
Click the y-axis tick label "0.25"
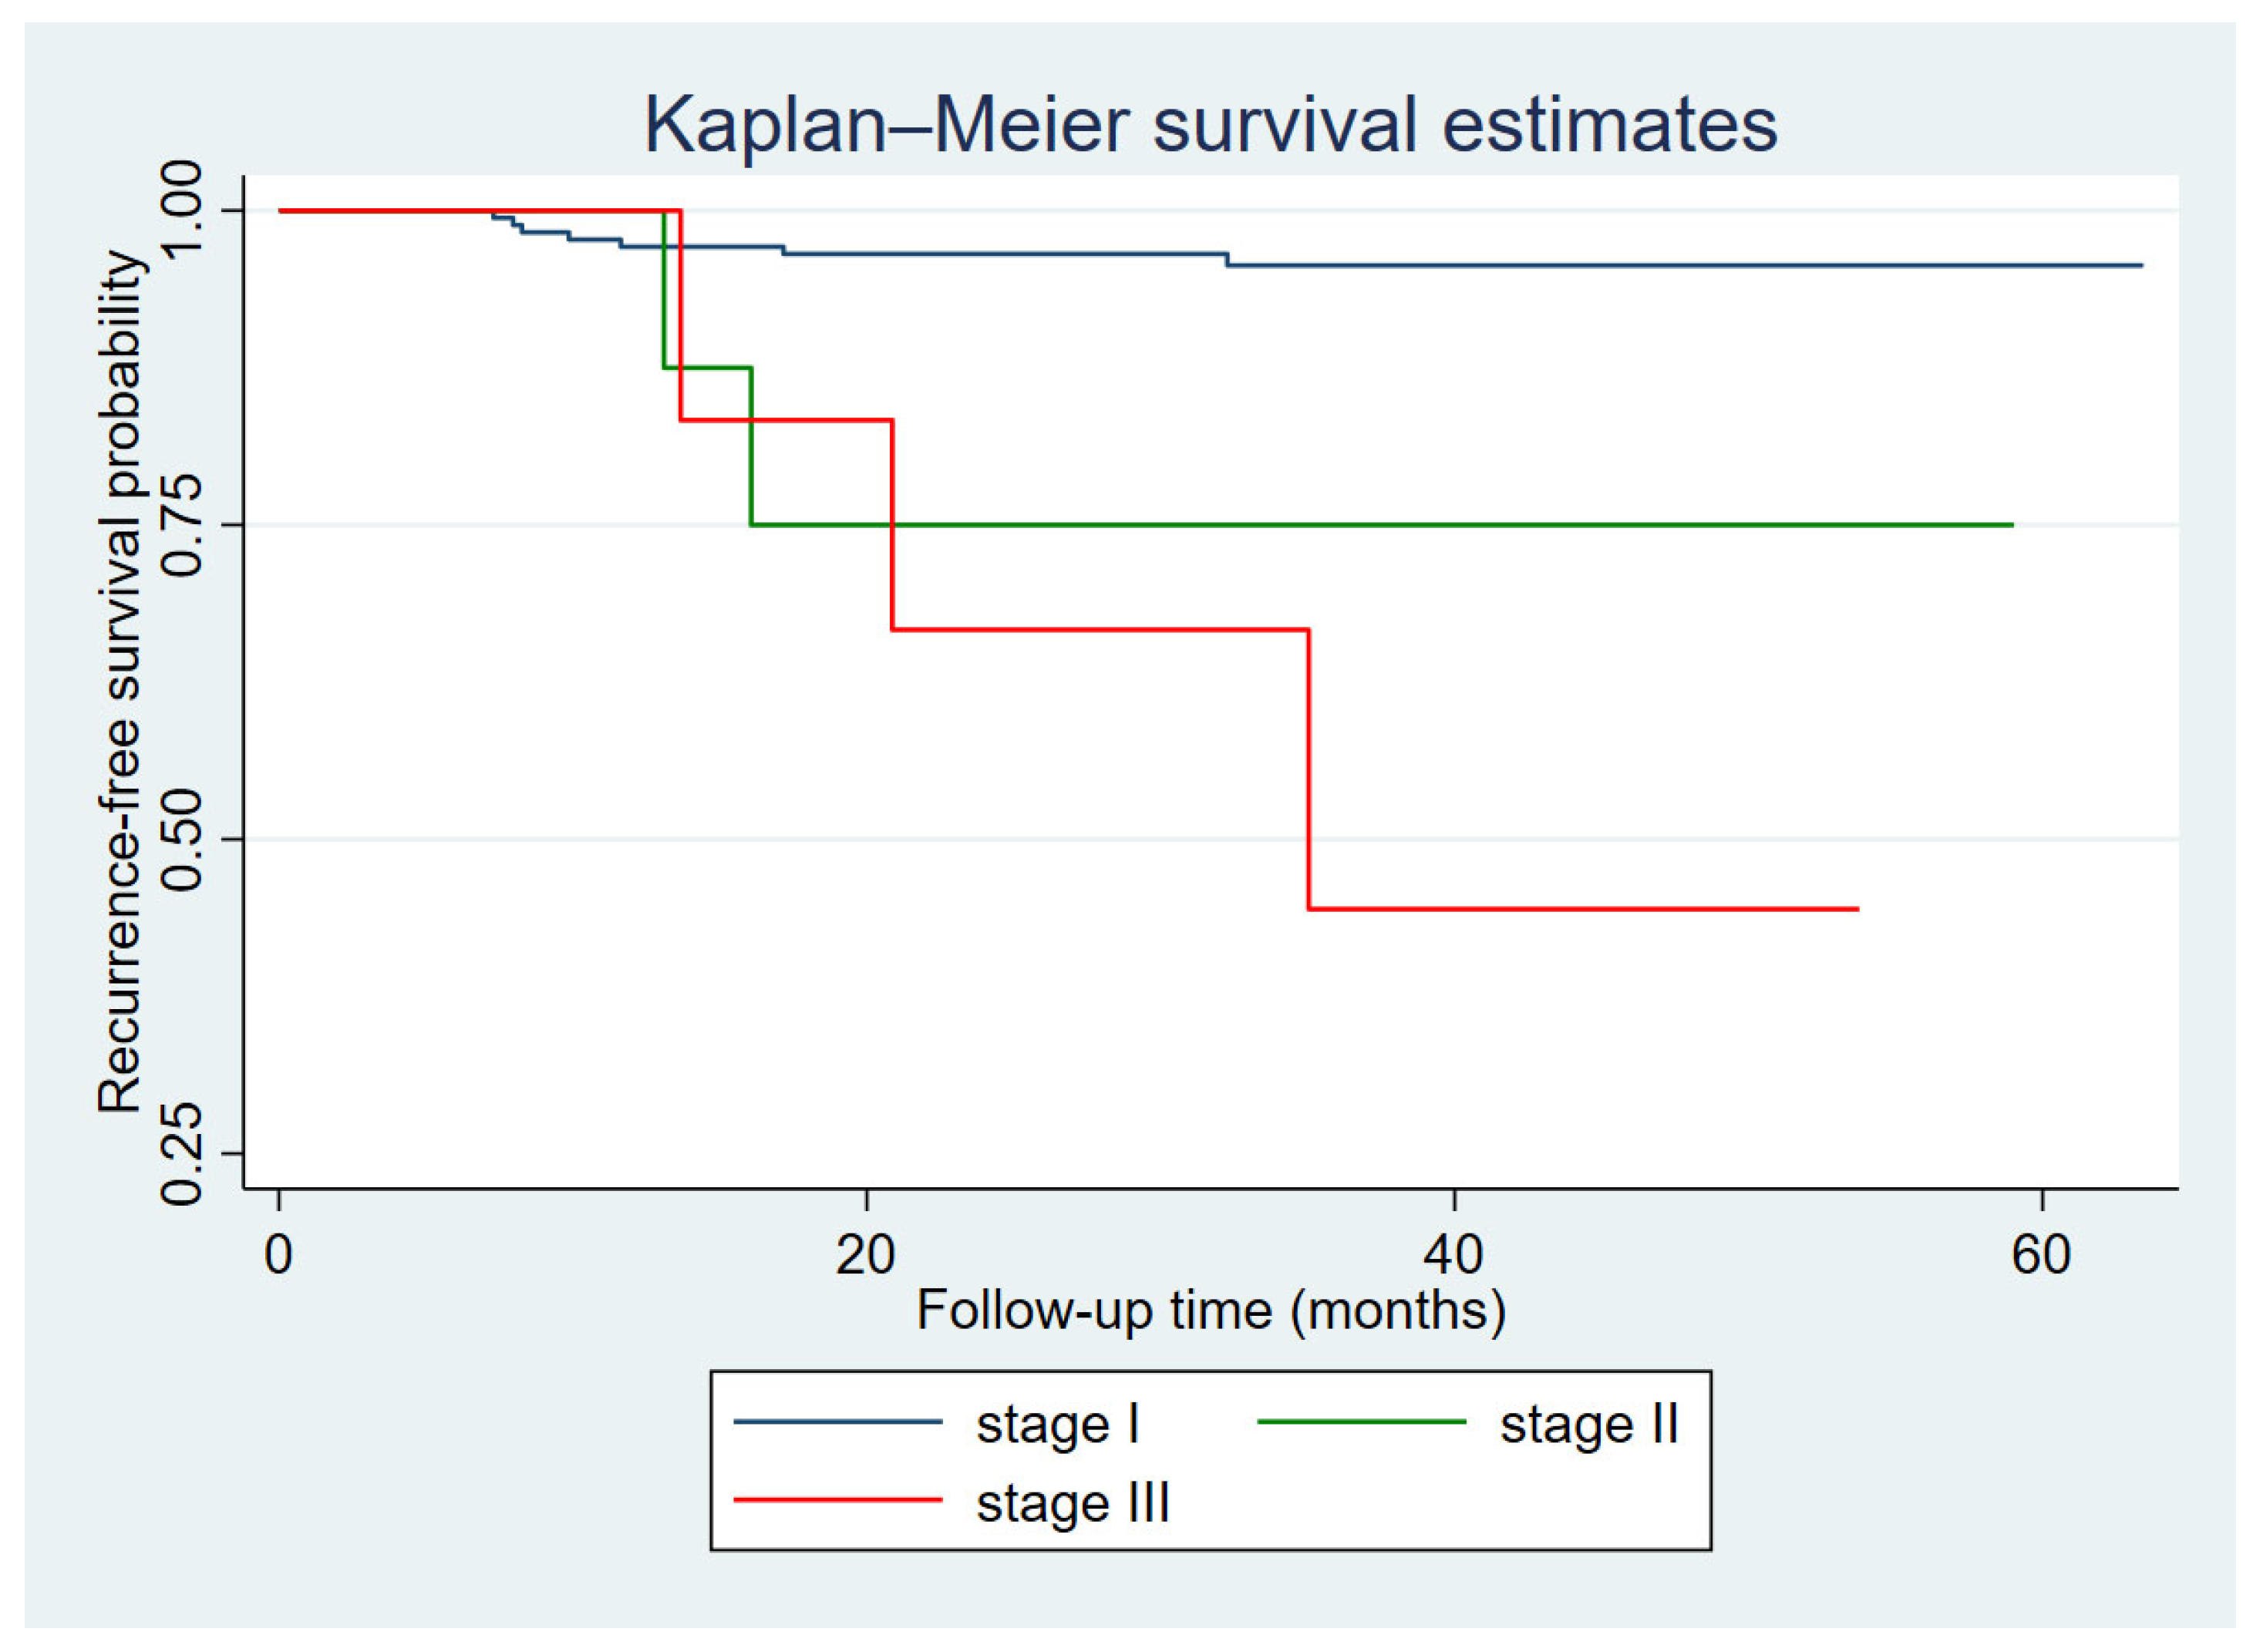pyautogui.click(x=182, y=1154)
